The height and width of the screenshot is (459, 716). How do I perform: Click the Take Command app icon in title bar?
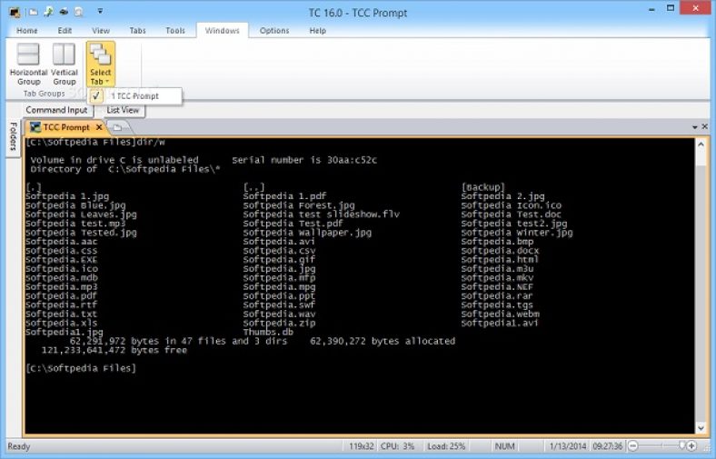pyautogui.click(x=15, y=13)
